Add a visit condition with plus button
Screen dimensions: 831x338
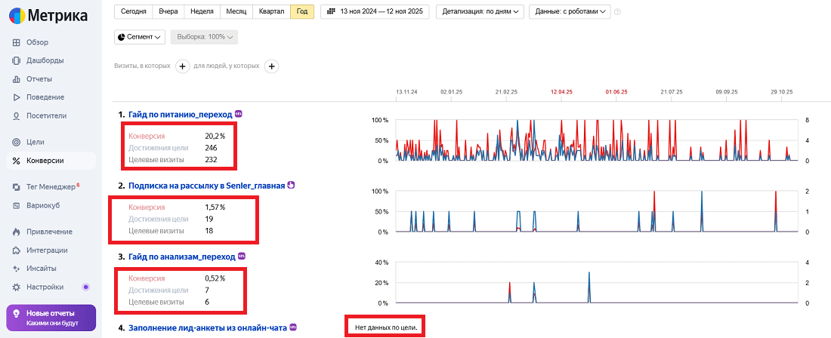[x=182, y=66]
